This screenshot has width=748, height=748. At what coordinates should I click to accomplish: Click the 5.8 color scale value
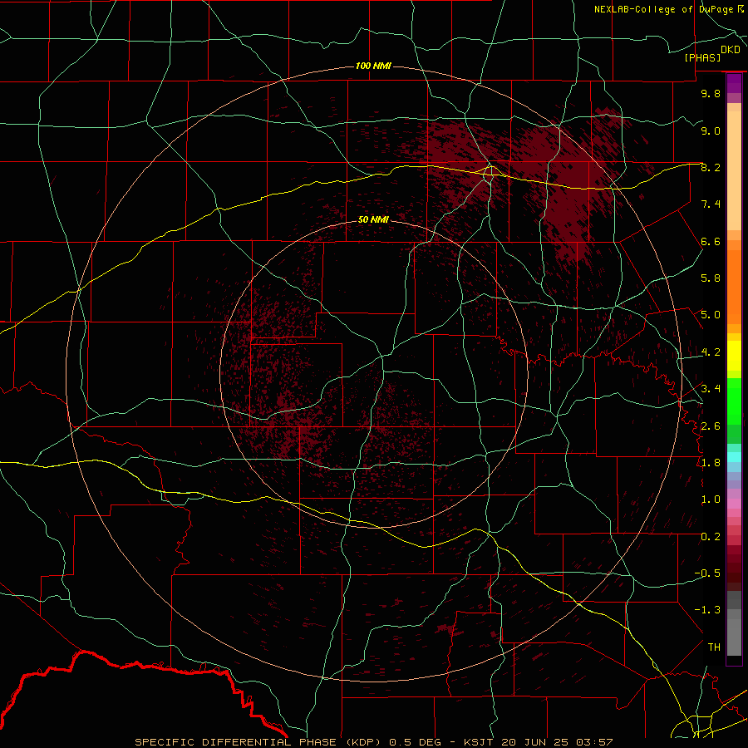pos(711,278)
